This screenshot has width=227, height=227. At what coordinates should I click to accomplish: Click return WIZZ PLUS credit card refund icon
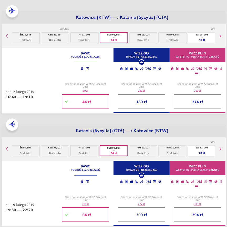[x=197, y=186]
